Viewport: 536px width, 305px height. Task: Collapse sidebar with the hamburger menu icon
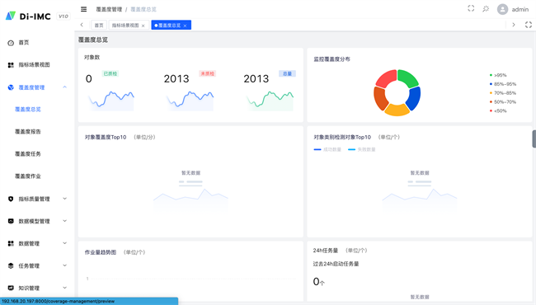pyautogui.click(x=84, y=9)
